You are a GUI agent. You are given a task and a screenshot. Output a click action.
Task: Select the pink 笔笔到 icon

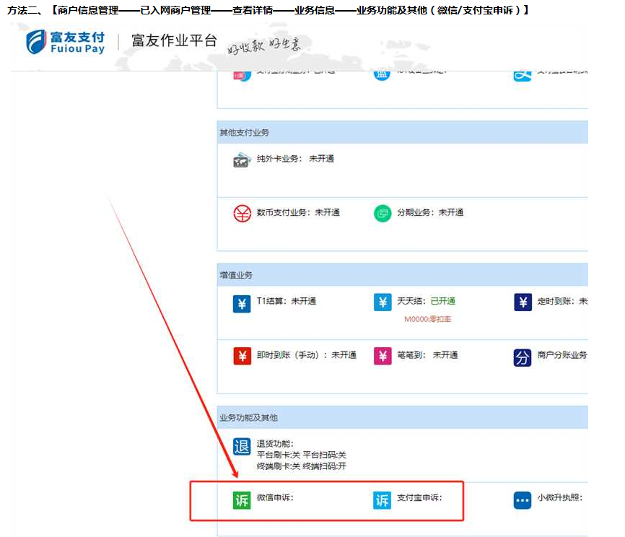pyautogui.click(x=382, y=357)
